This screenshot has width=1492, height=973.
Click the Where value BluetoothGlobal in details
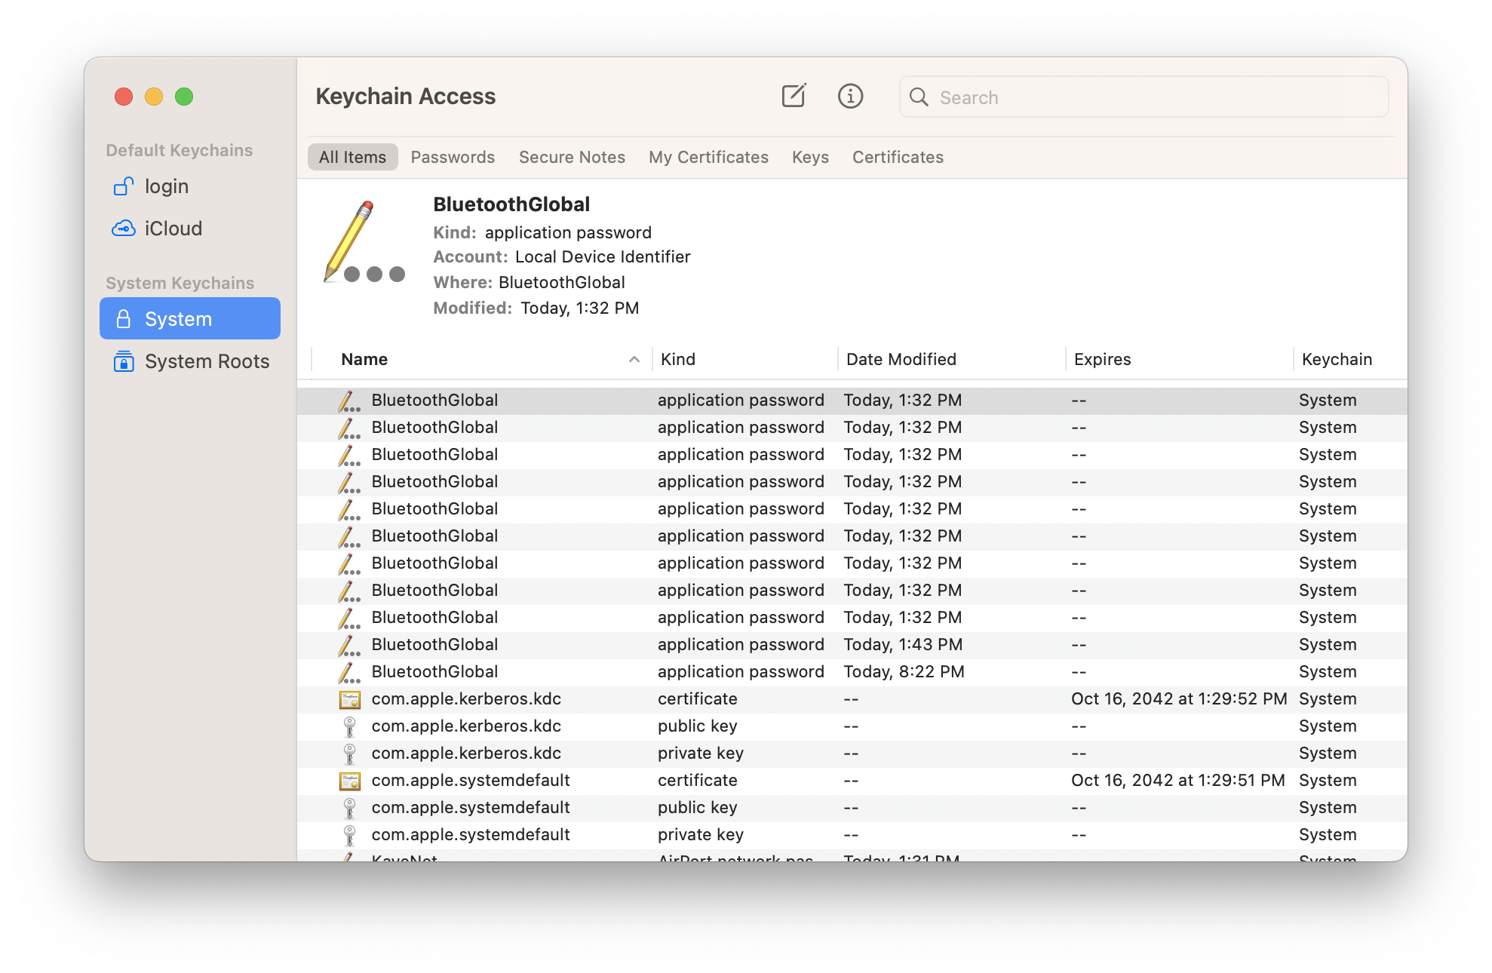[x=562, y=283]
